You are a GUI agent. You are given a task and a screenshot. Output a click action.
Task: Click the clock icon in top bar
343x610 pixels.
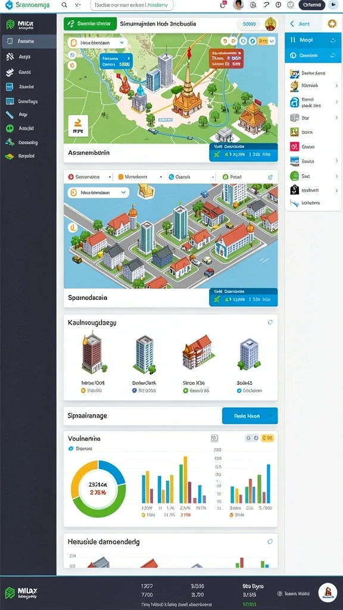278,5
